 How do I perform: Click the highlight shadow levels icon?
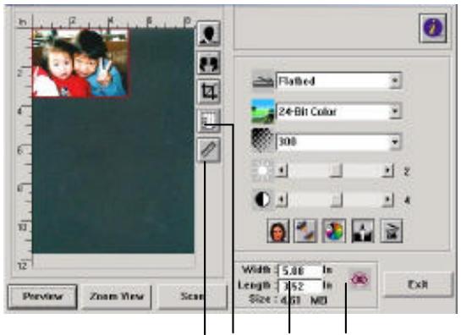(x=363, y=231)
